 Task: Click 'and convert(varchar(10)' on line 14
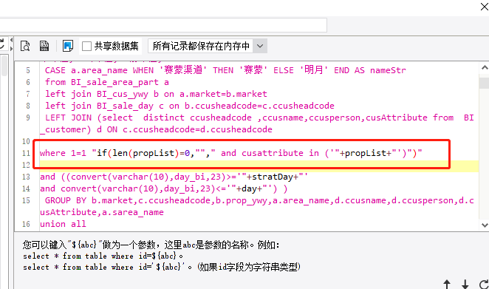click(x=101, y=188)
